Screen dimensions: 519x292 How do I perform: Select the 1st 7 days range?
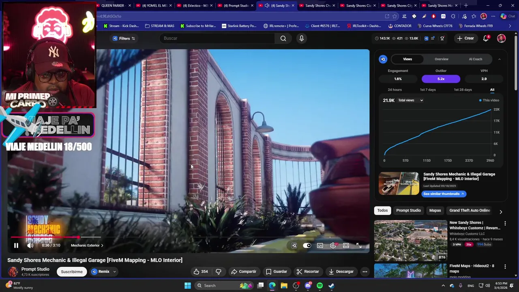click(428, 90)
